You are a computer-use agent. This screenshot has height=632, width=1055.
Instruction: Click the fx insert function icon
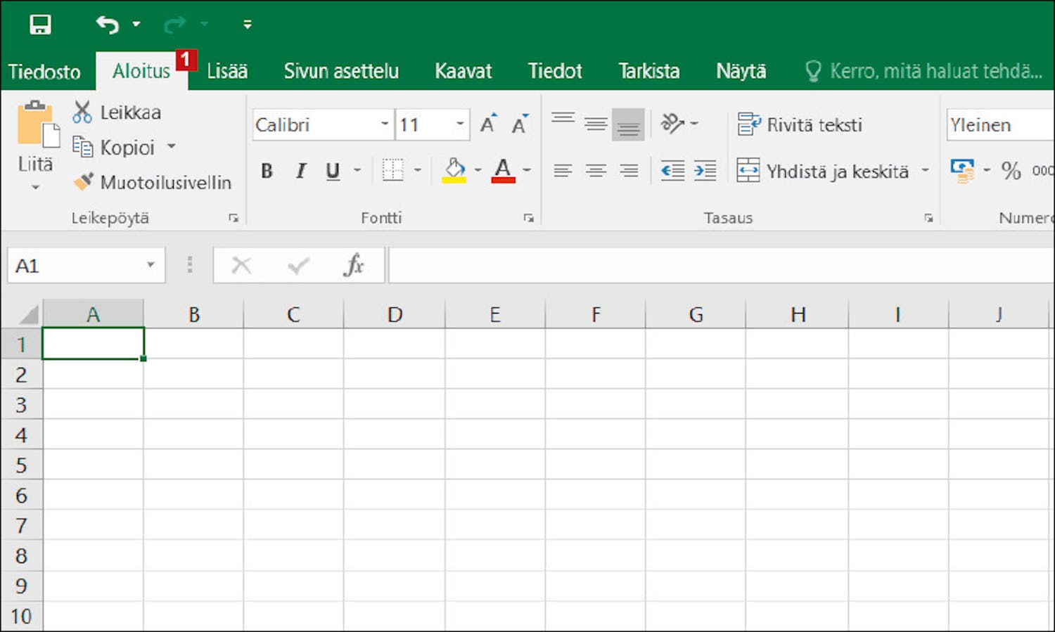pyautogui.click(x=354, y=265)
